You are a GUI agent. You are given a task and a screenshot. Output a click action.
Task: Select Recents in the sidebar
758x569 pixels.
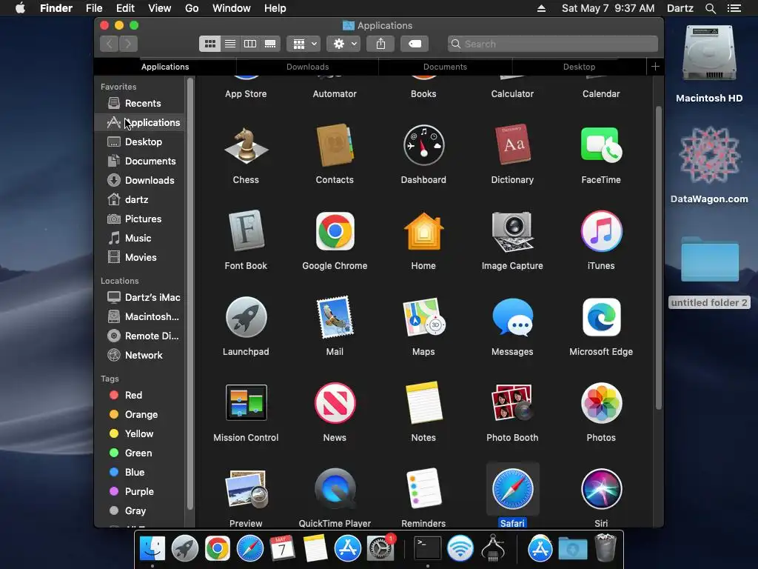pos(140,103)
